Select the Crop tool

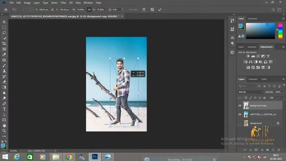[4, 44]
